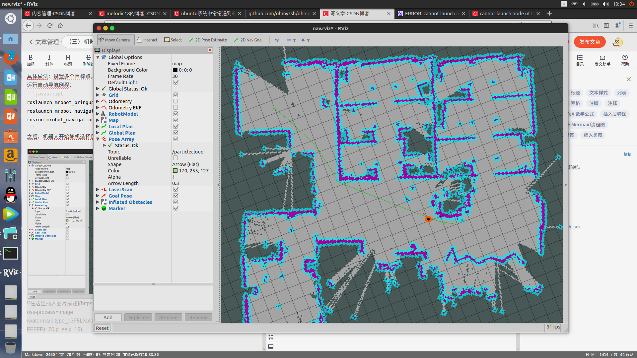Expand the Grid display item
This screenshot has width=637, height=358.
pyautogui.click(x=98, y=95)
